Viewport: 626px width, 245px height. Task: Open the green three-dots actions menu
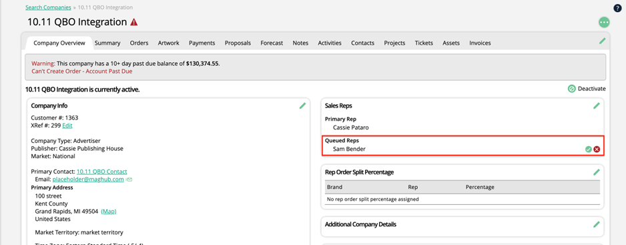pyautogui.click(x=604, y=23)
